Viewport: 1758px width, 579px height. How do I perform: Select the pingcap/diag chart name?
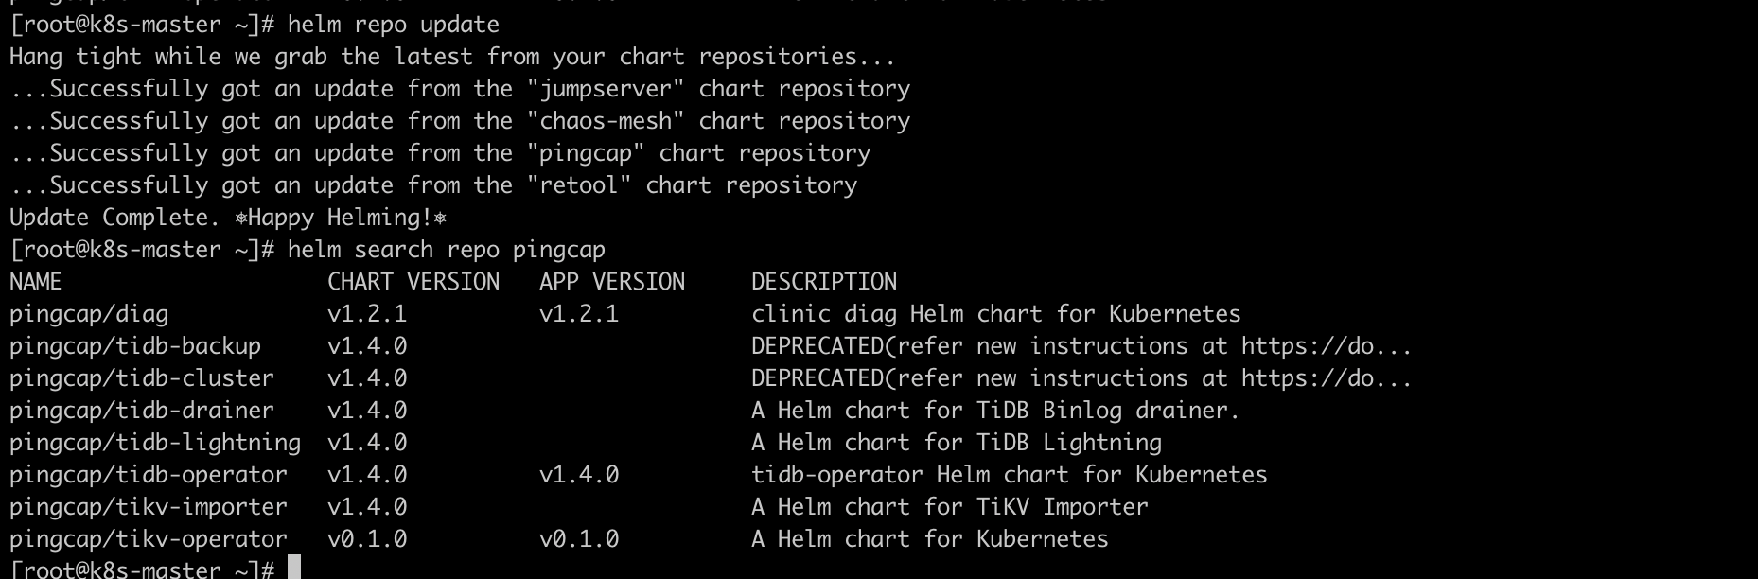point(89,314)
